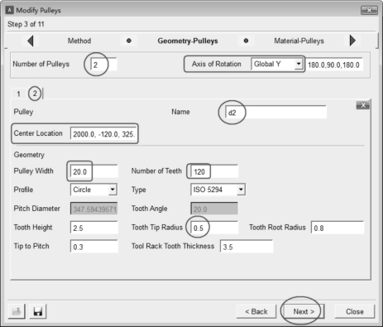Screen dimensions: 383x327
Task: Click the 'Geometry' section heading
Action: click(x=29, y=155)
